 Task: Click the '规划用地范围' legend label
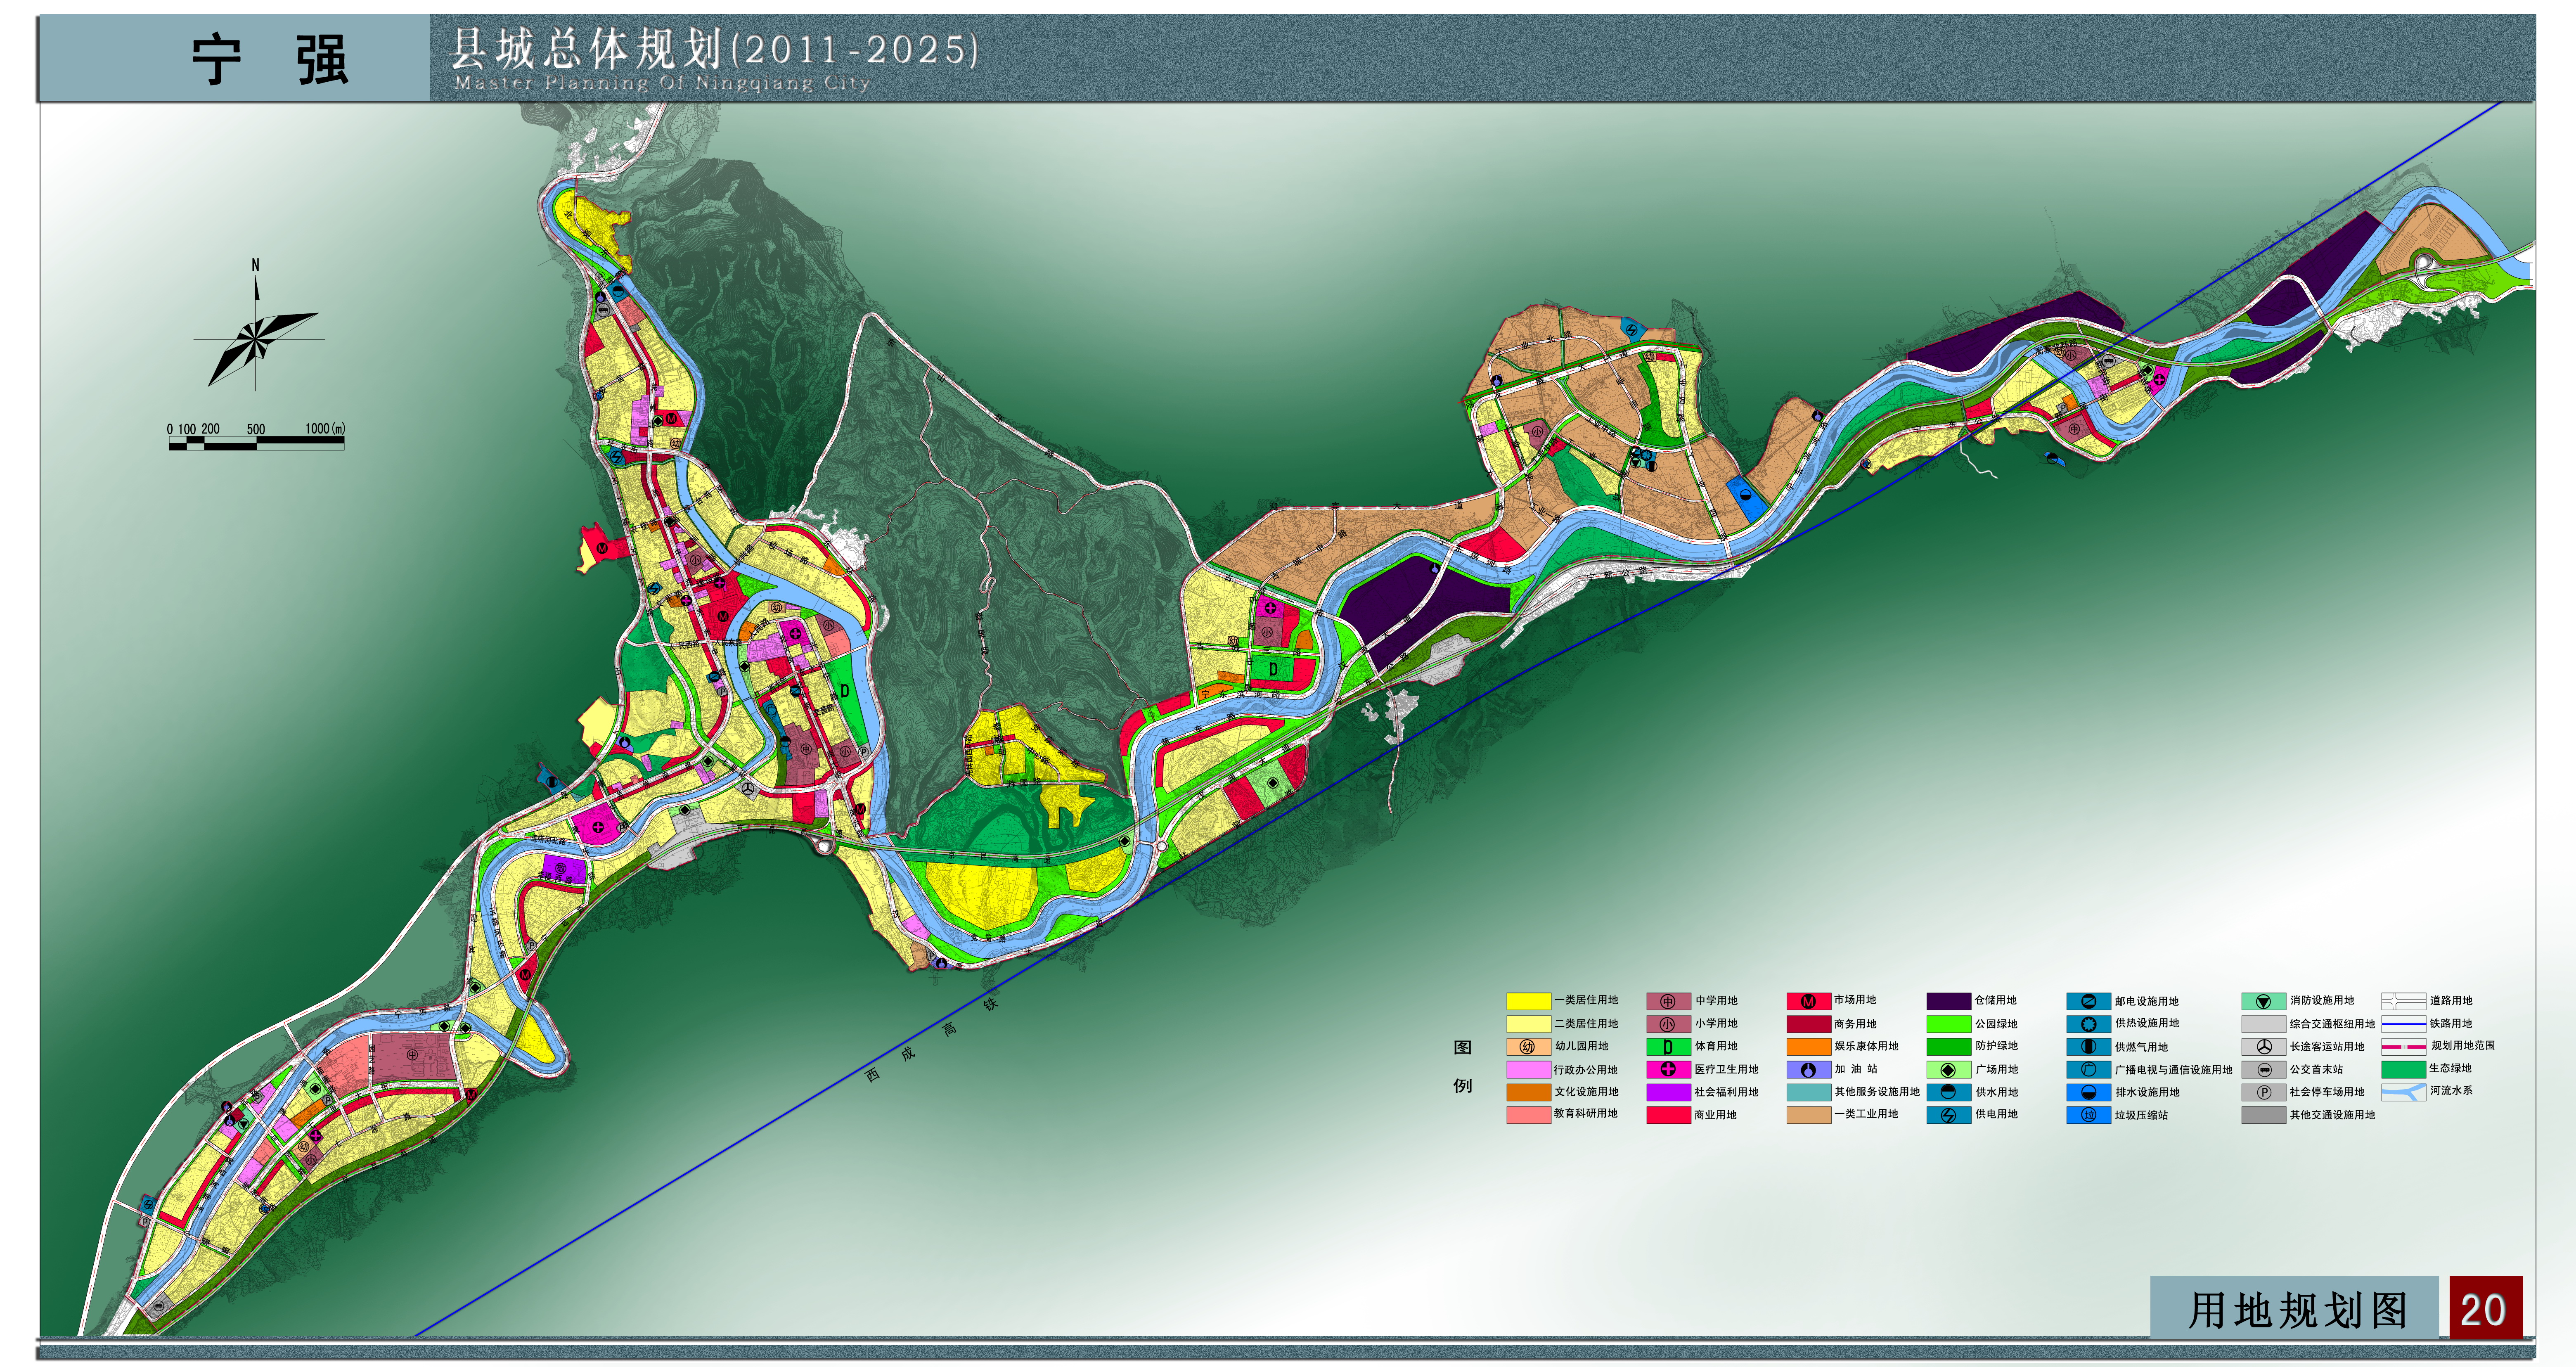pyautogui.click(x=2463, y=1046)
